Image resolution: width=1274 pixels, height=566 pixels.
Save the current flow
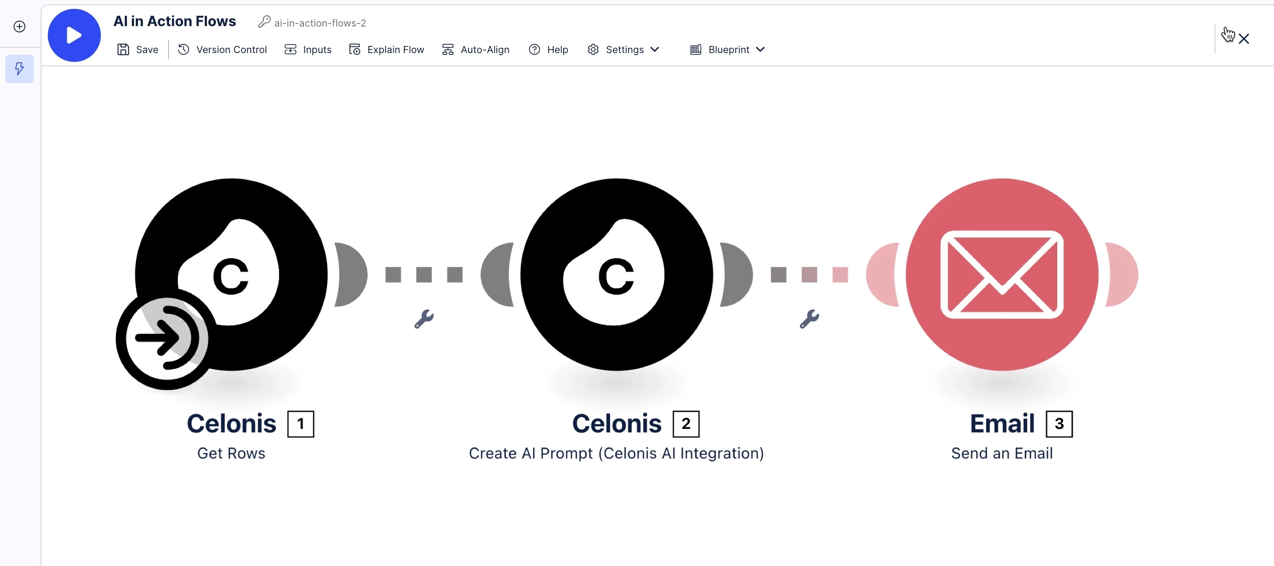coord(138,50)
